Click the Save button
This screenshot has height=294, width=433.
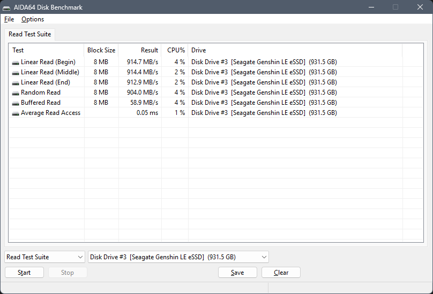pos(237,273)
